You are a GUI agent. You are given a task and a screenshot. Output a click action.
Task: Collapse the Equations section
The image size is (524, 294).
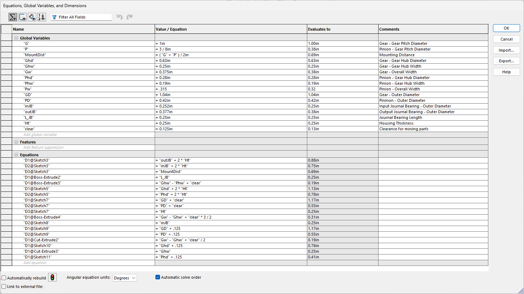point(16,155)
